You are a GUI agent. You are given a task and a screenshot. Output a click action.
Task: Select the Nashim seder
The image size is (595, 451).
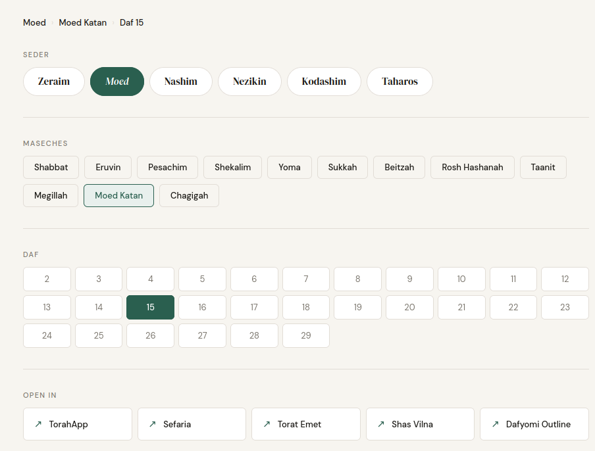[x=180, y=81]
